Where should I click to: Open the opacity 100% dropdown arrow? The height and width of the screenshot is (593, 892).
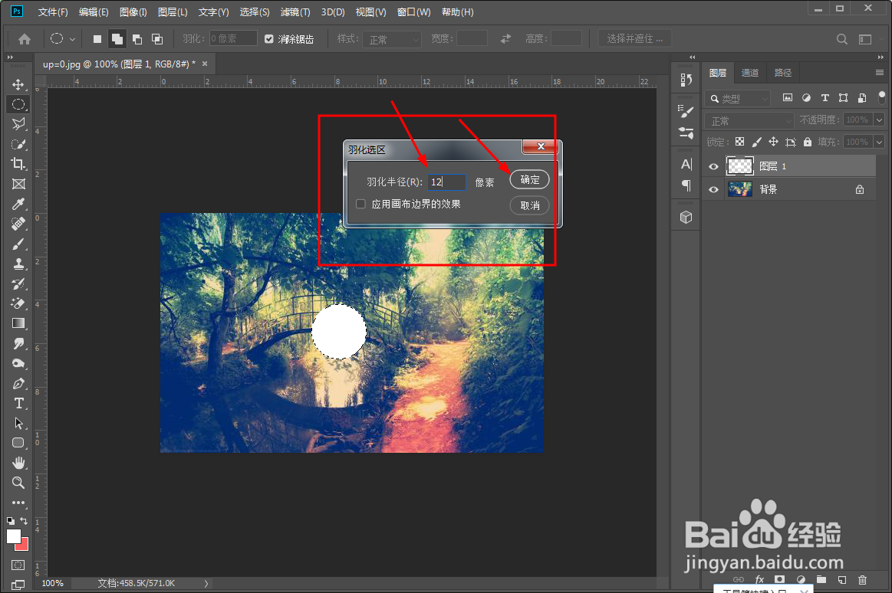pos(880,120)
